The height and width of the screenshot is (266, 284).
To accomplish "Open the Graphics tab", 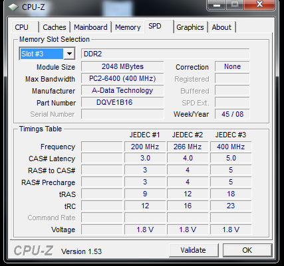I will [190, 27].
